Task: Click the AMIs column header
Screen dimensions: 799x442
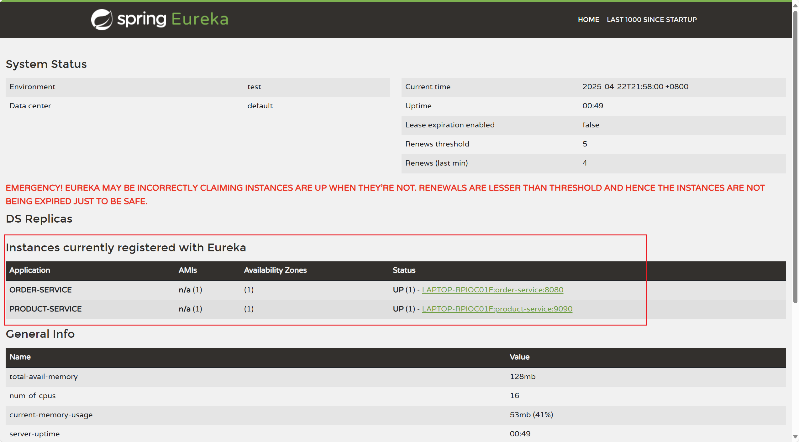Action: (x=187, y=270)
